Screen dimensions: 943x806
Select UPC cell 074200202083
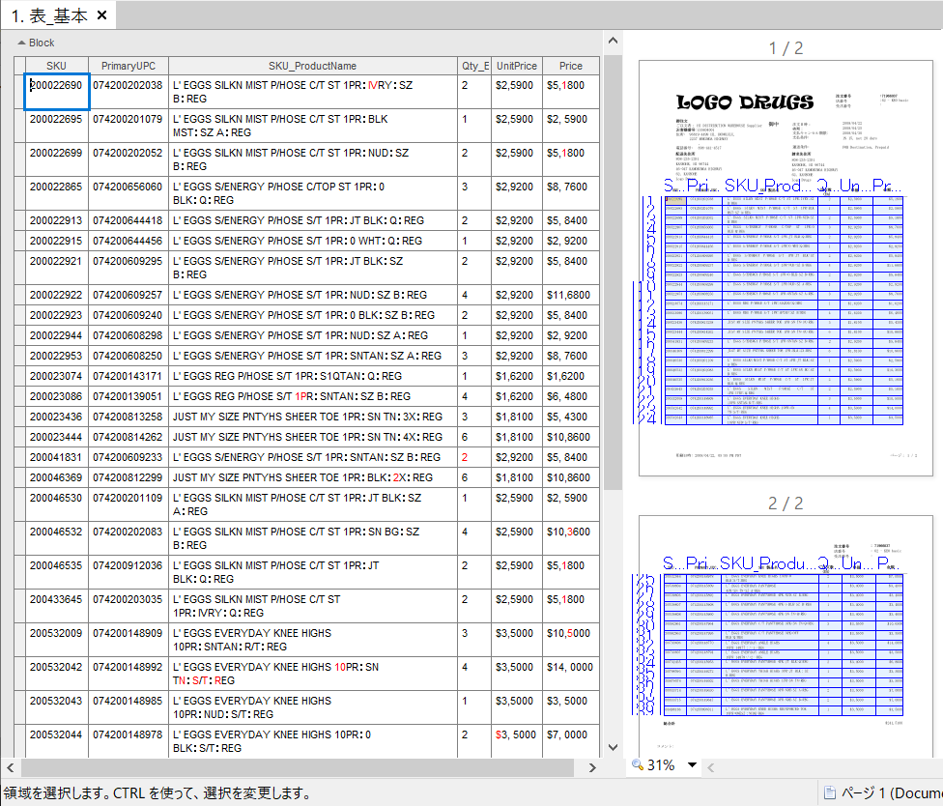(129, 538)
